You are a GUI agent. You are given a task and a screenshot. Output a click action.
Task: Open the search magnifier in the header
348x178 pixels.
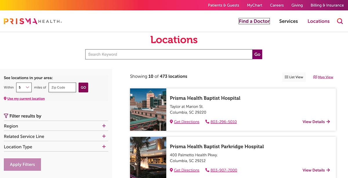tap(340, 21)
